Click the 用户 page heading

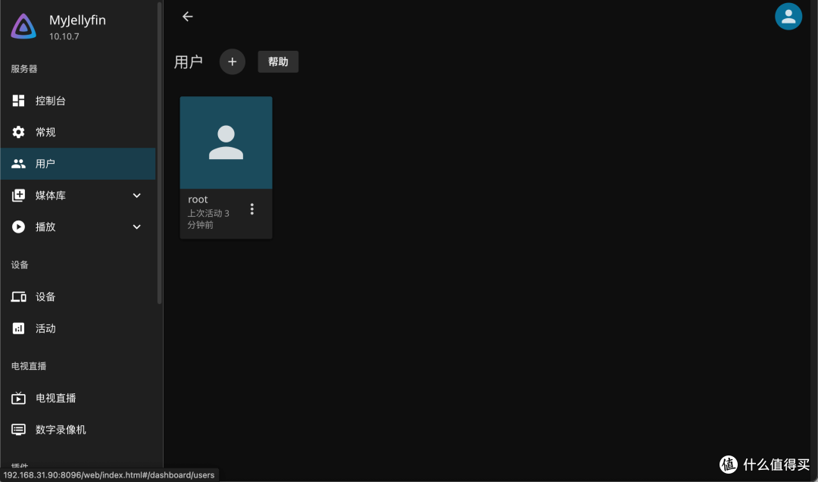pyautogui.click(x=189, y=62)
